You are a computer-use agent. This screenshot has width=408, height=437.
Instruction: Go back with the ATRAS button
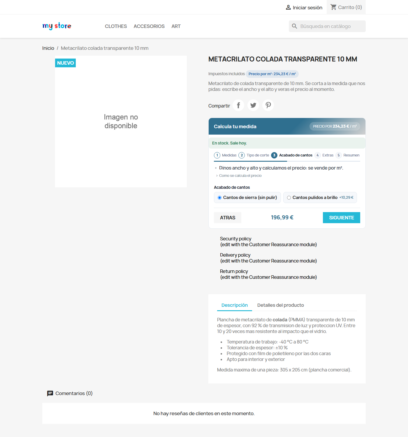[228, 218]
